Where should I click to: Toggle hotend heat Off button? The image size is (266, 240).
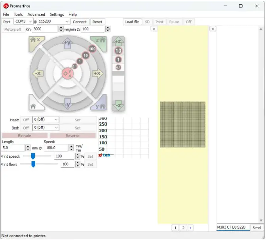(x=26, y=119)
